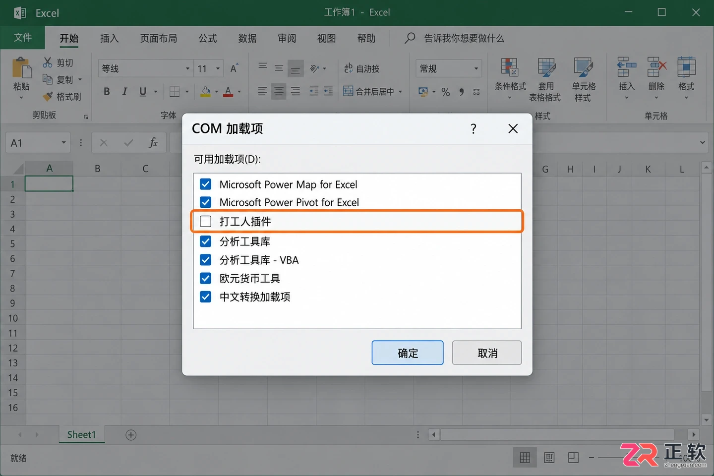Image resolution: width=714 pixels, height=476 pixels.
Task: Click the vertical scrollbar down arrow
Action: click(707, 419)
